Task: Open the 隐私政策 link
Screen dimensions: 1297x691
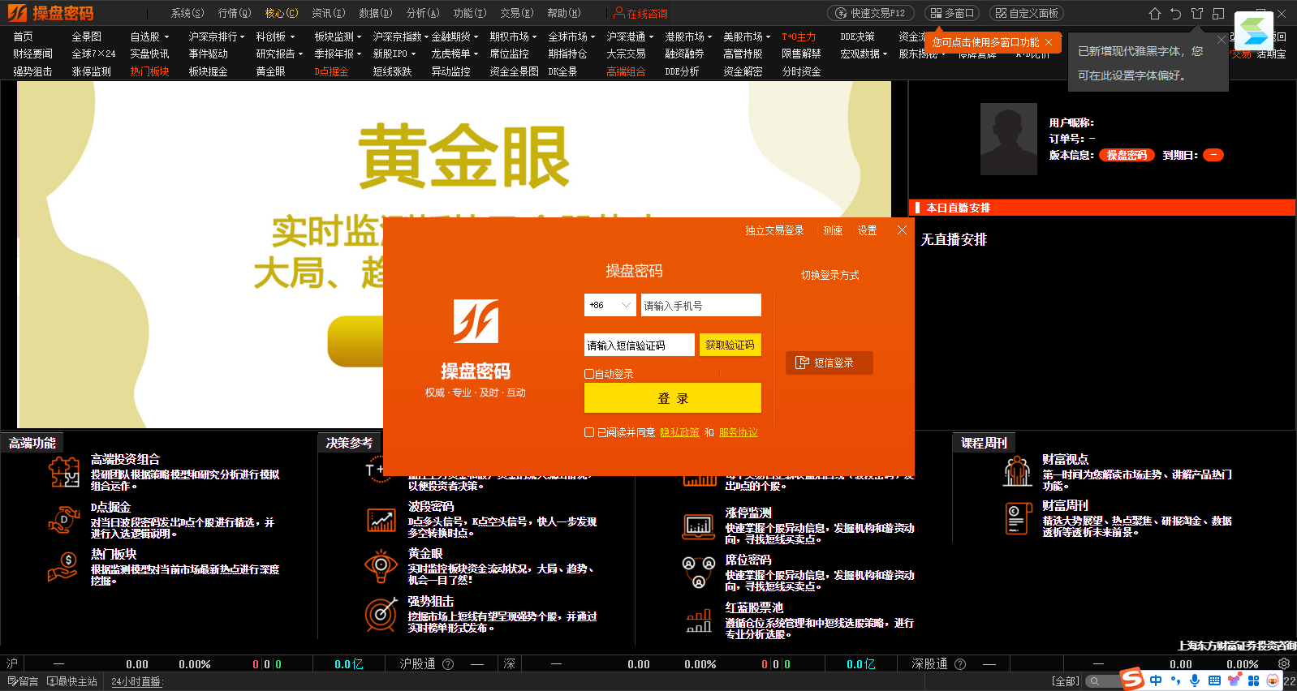Action: (679, 432)
